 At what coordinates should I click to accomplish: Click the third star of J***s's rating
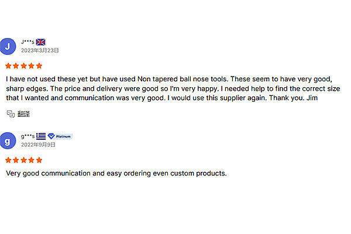point(24,66)
